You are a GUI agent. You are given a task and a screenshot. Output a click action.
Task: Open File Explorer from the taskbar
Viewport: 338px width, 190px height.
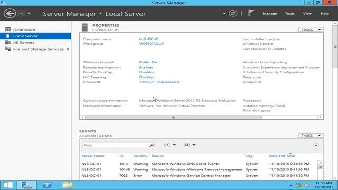68,185
